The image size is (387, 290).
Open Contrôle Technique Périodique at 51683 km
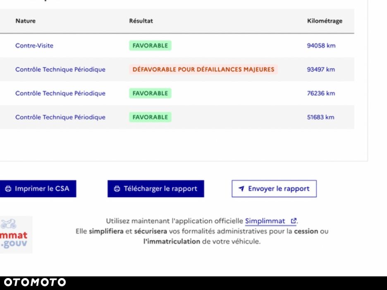60,117
